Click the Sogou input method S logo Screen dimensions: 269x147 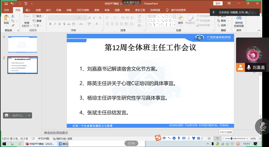pos(158,138)
